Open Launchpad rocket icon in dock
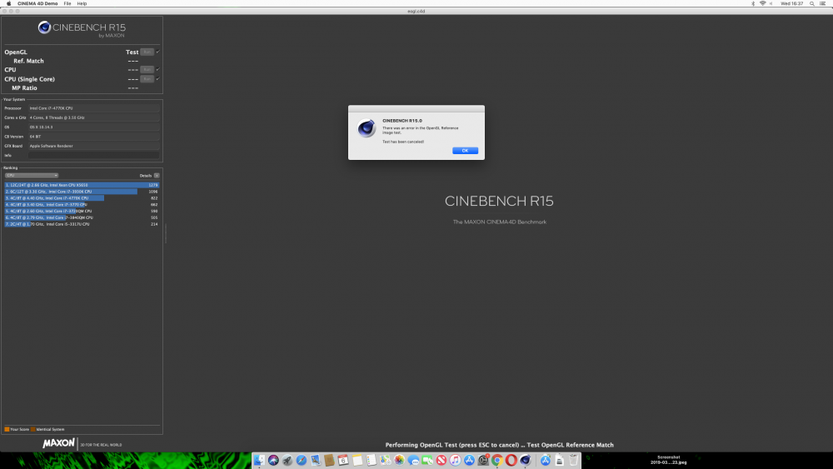This screenshot has width=833, height=469. click(x=287, y=460)
